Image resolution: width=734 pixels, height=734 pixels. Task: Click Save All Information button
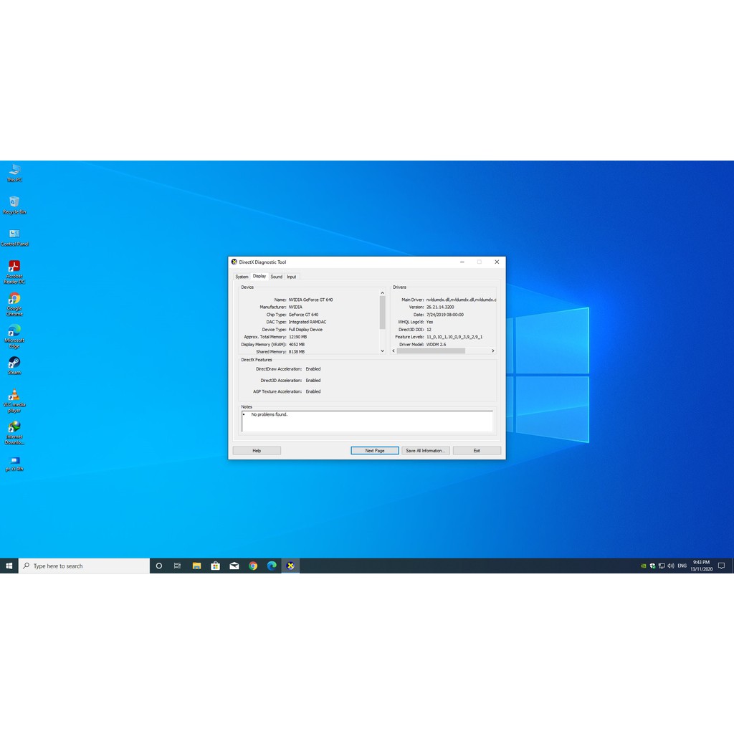coord(426,451)
